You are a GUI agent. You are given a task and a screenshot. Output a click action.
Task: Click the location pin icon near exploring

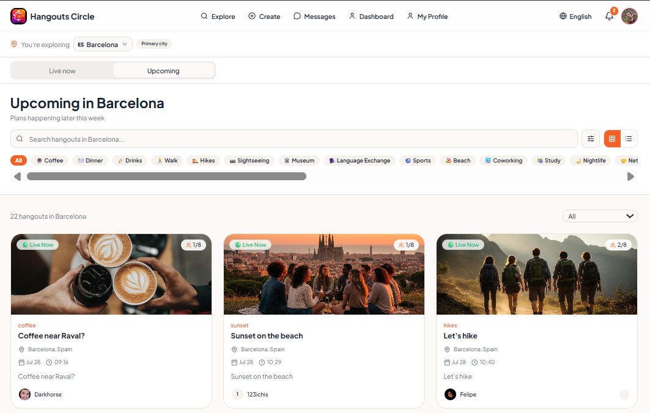coord(13,44)
